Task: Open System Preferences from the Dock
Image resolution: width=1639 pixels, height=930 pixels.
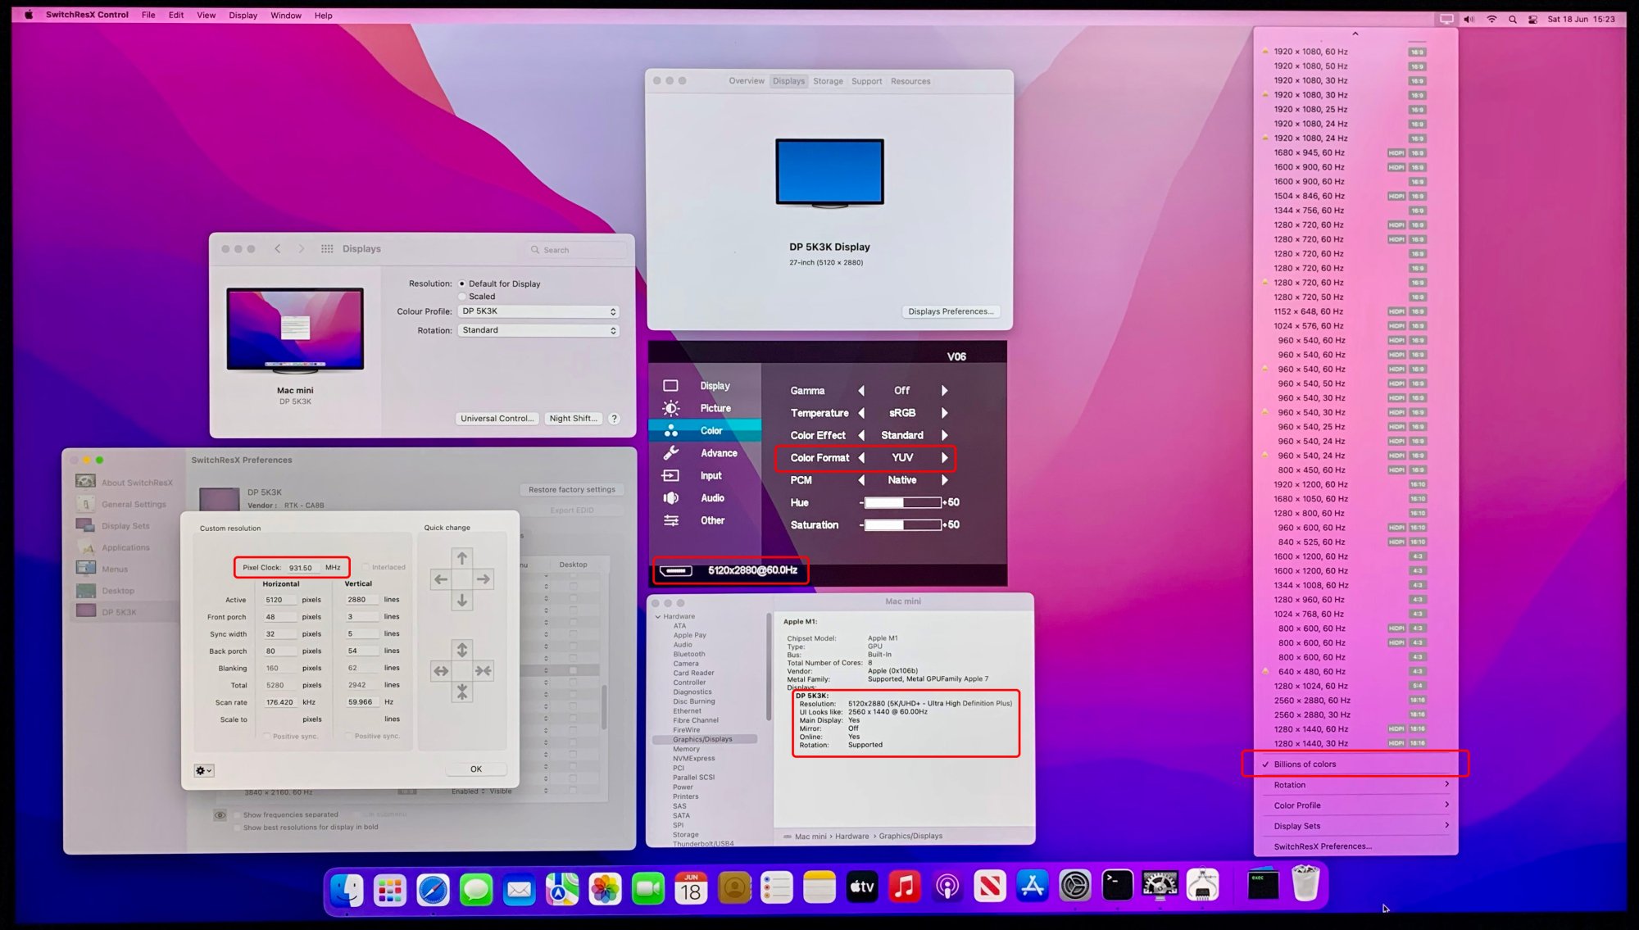Action: click(1074, 886)
